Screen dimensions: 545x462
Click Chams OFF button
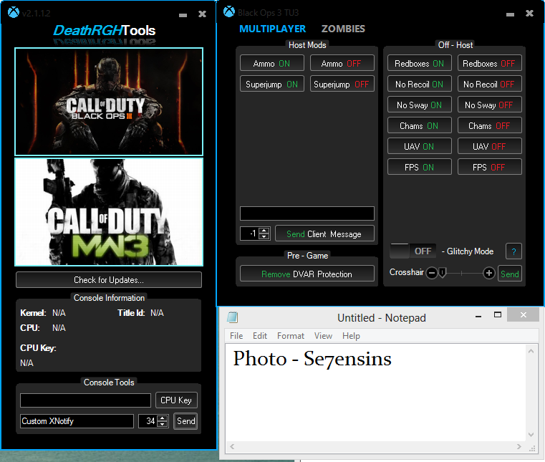[489, 125]
